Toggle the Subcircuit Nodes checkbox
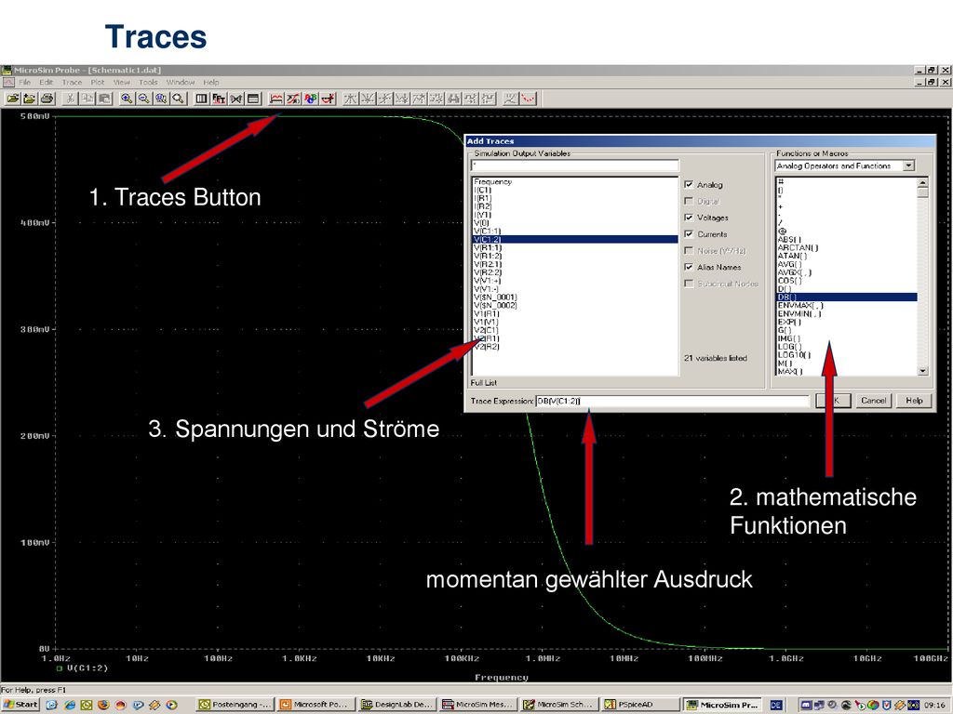953x714 pixels. click(x=689, y=284)
